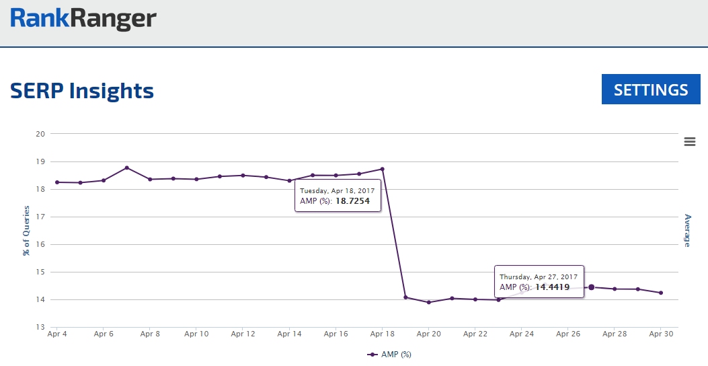The width and height of the screenshot is (708, 366).
Task: Click the Apr 30 last data point
Action: click(661, 293)
